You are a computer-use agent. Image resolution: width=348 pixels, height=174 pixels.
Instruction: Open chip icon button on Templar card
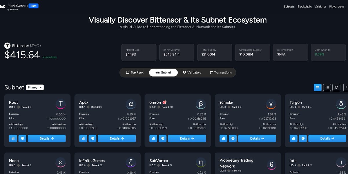point(233,138)
